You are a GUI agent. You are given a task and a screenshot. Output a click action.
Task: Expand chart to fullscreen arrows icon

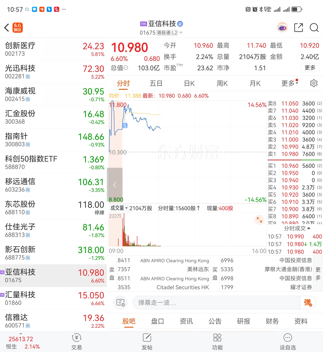259,220
